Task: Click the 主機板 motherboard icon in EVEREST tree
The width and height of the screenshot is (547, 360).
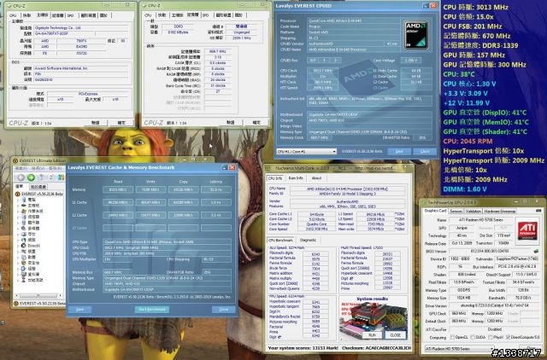Action: (24, 206)
